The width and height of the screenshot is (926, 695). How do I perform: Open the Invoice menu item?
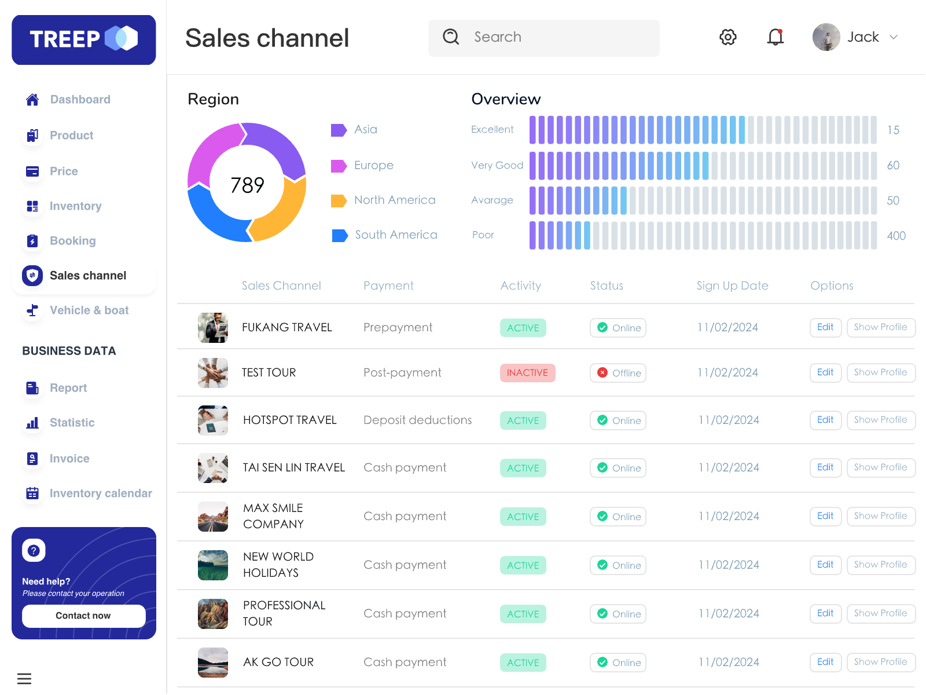(x=69, y=459)
